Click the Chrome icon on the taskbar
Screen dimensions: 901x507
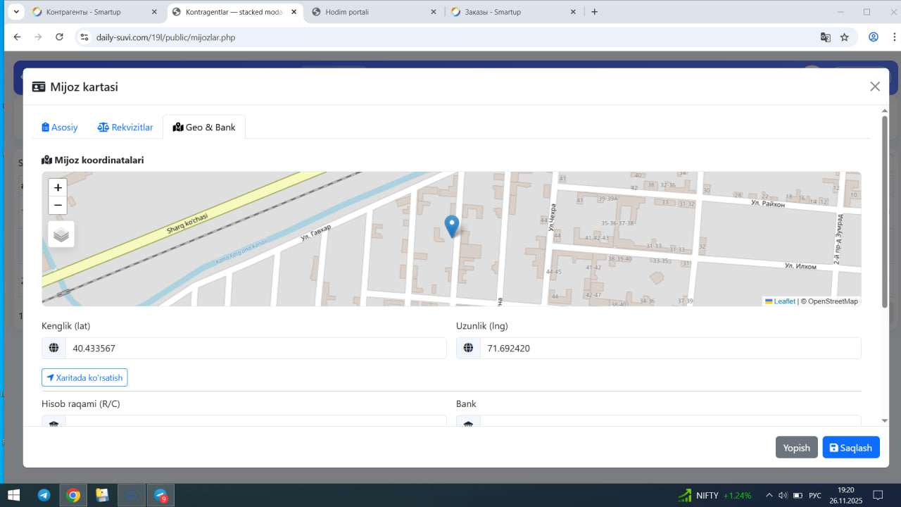point(73,495)
